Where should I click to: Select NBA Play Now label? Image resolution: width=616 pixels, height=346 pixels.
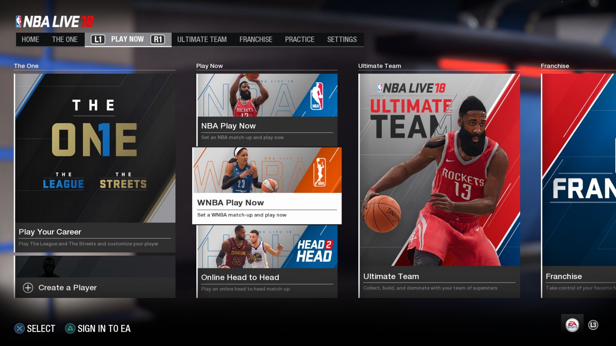coord(228,126)
